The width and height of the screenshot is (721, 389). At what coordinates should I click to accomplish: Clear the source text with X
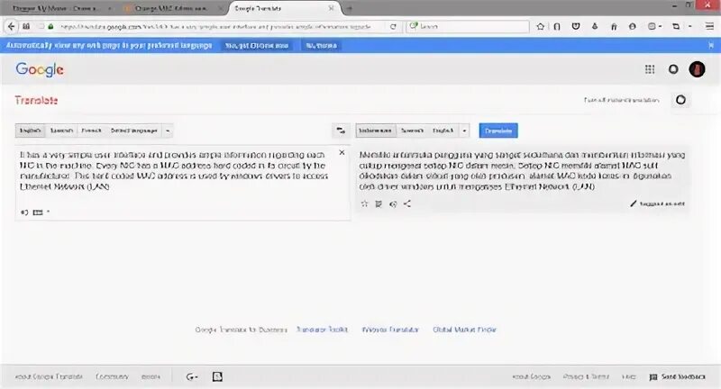[x=342, y=152]
